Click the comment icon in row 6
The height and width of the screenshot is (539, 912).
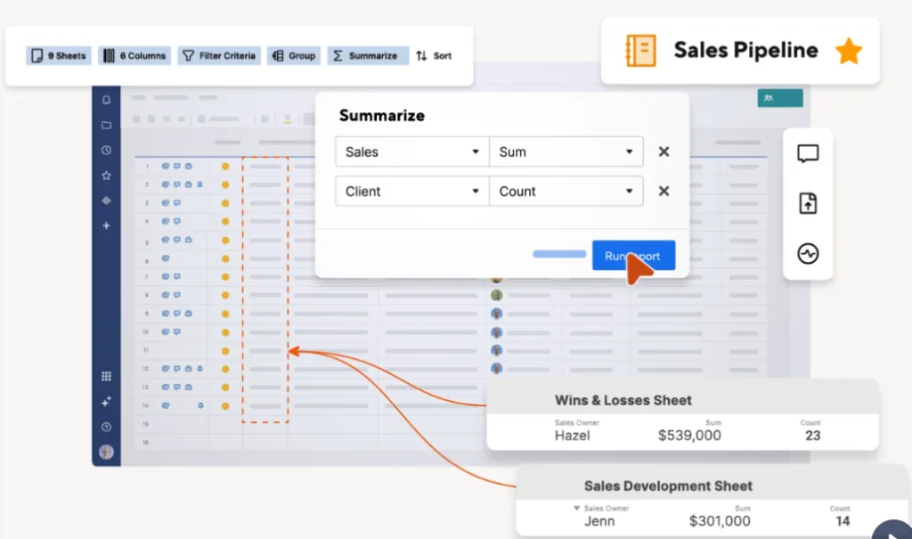coord(166,258)
